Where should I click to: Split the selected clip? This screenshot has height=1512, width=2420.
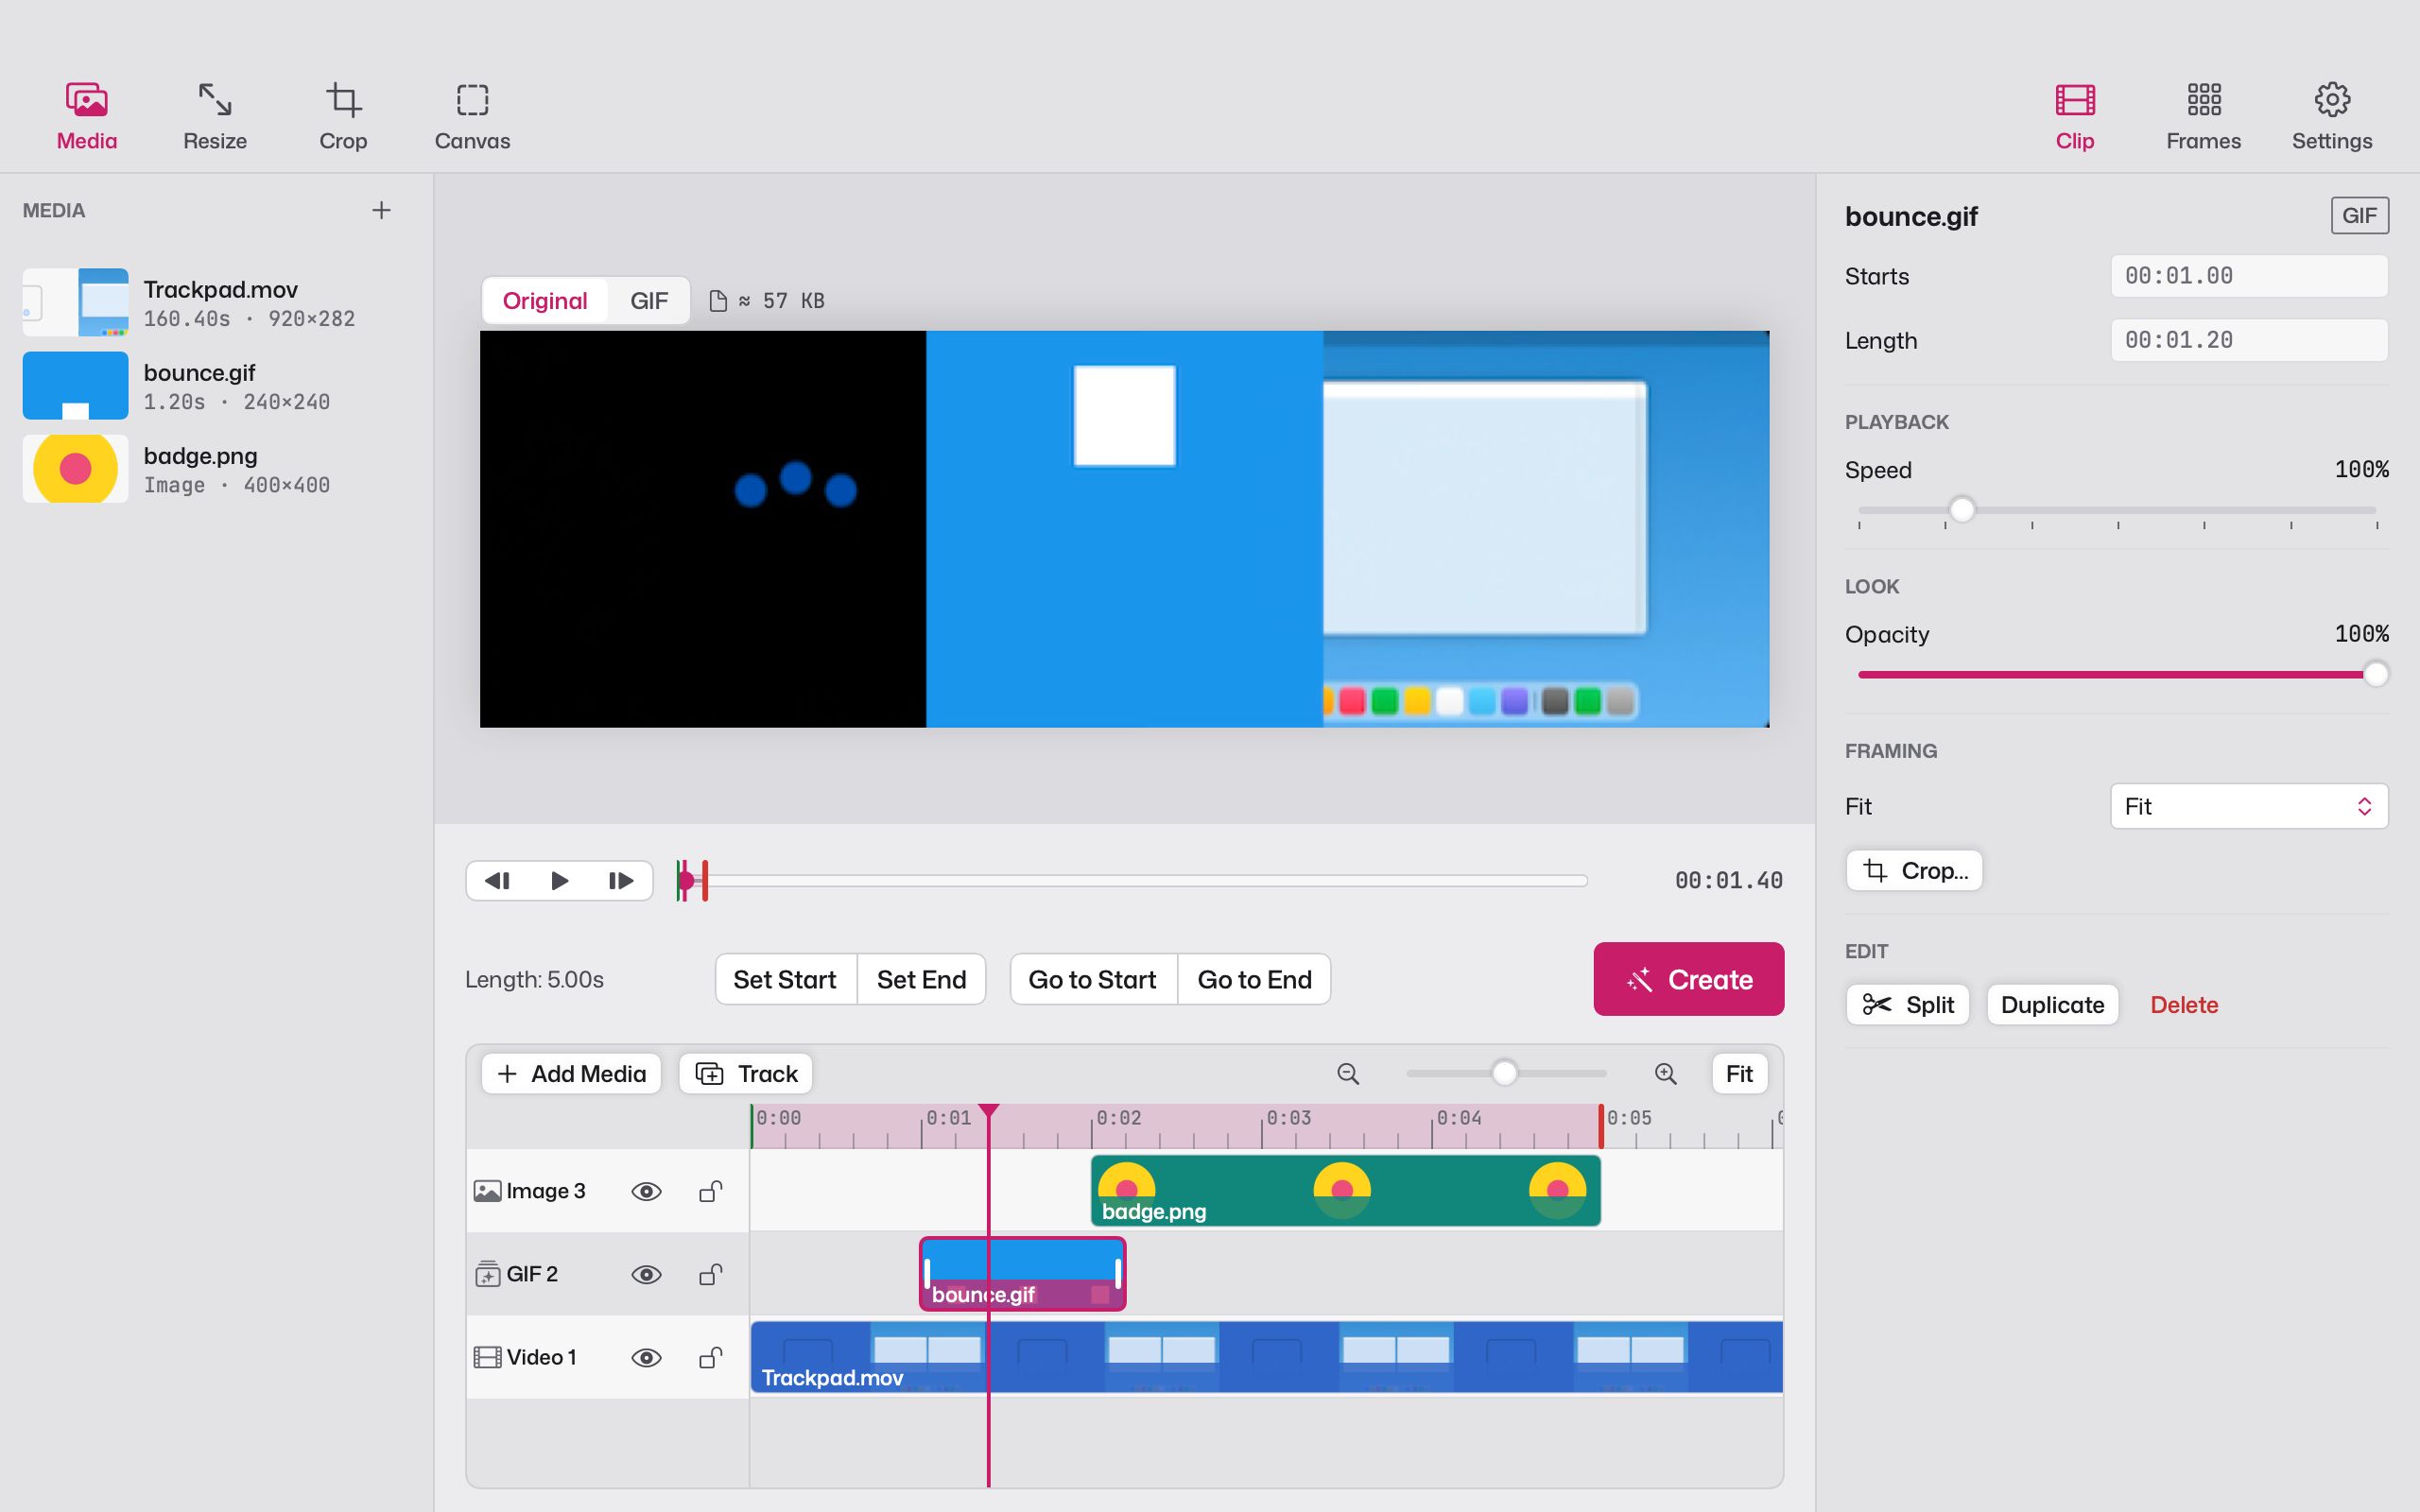(x=1907, y=1004)
